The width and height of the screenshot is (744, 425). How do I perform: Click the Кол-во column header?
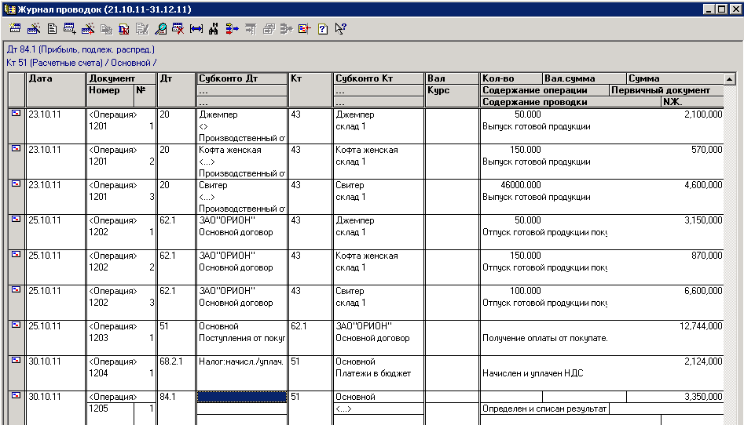(x=511, y=78)
